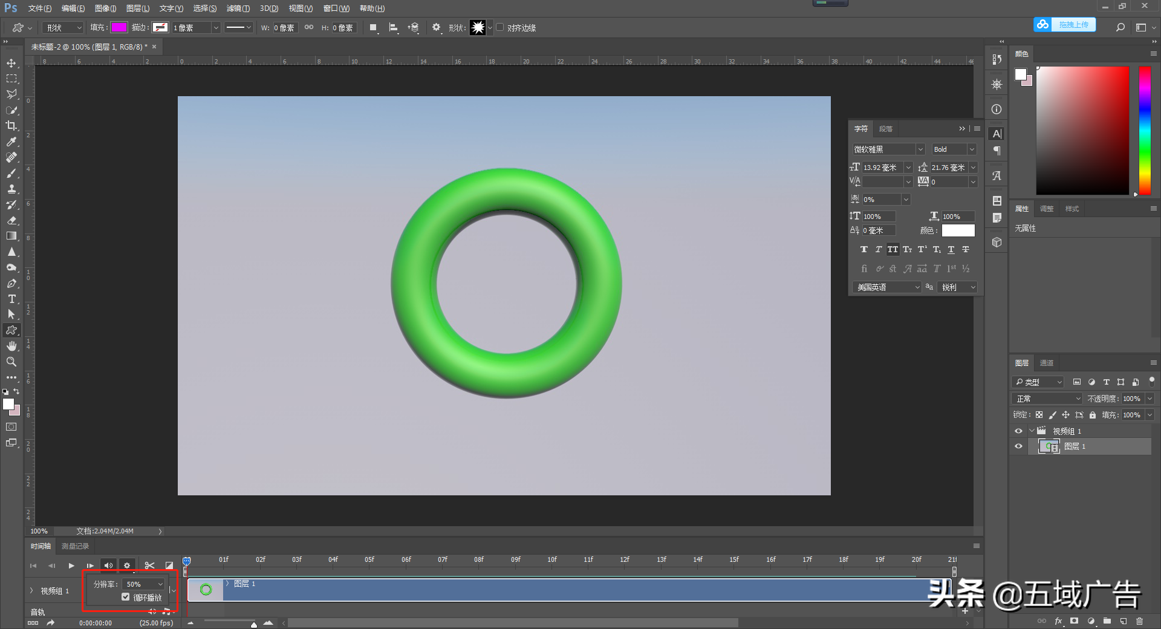Select the Rectangular Marquee tool
The height and width of the screenshot is (629, 1161).
11,79
